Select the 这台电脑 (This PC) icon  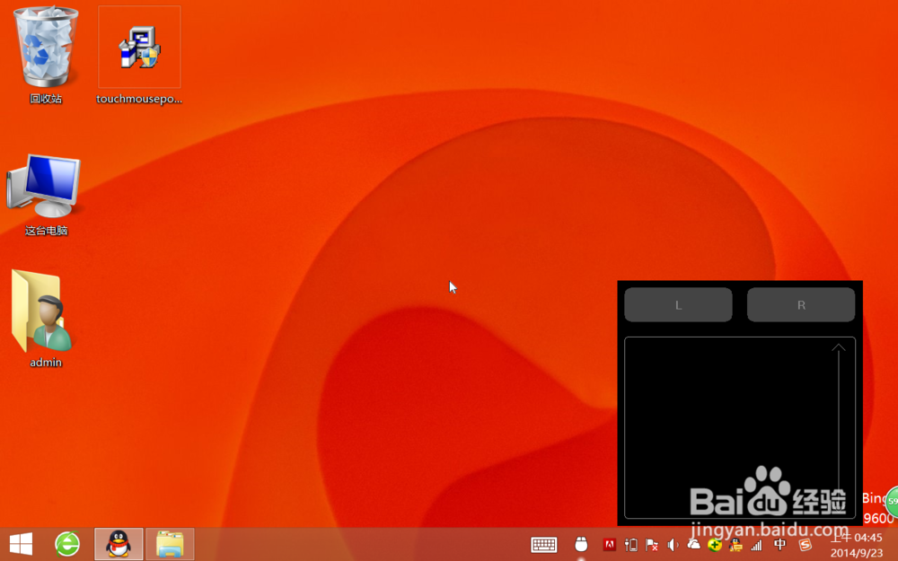(46, 195)
